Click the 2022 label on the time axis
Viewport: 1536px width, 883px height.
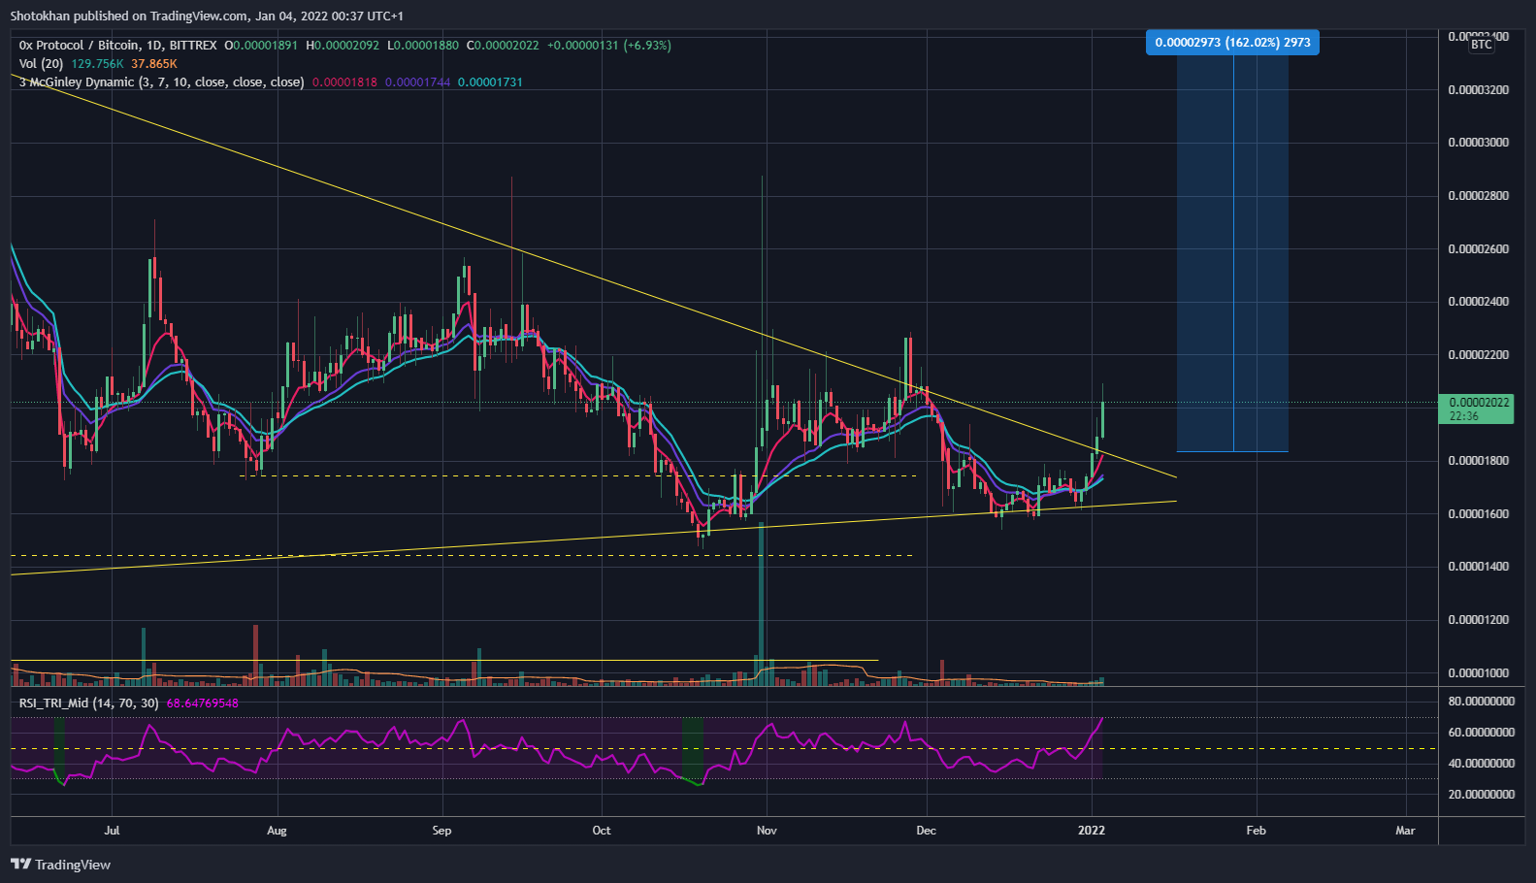point(1092,831)
